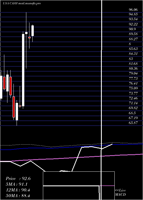Image resolution: width=143 pixels, height=200 pixels.
Task: Click the 73.77 price level label
Action: [x=133, y=93]
